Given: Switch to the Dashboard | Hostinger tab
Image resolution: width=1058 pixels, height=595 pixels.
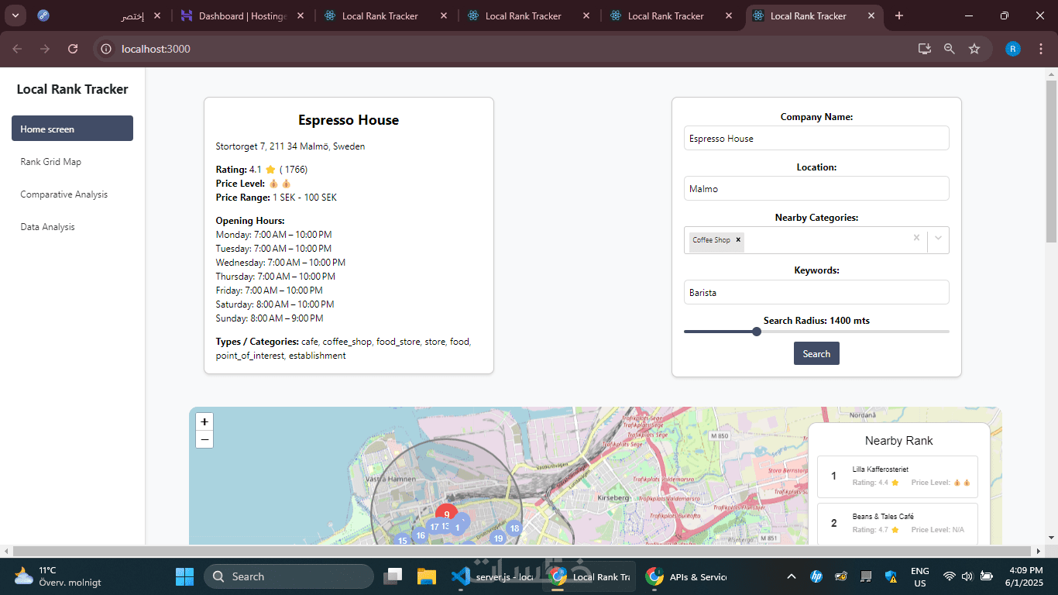Looking at the screenshot, I should click(243, 15).
